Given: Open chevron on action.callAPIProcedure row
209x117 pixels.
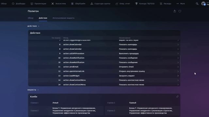Looking at the screenshot, I should coord(178,54).
